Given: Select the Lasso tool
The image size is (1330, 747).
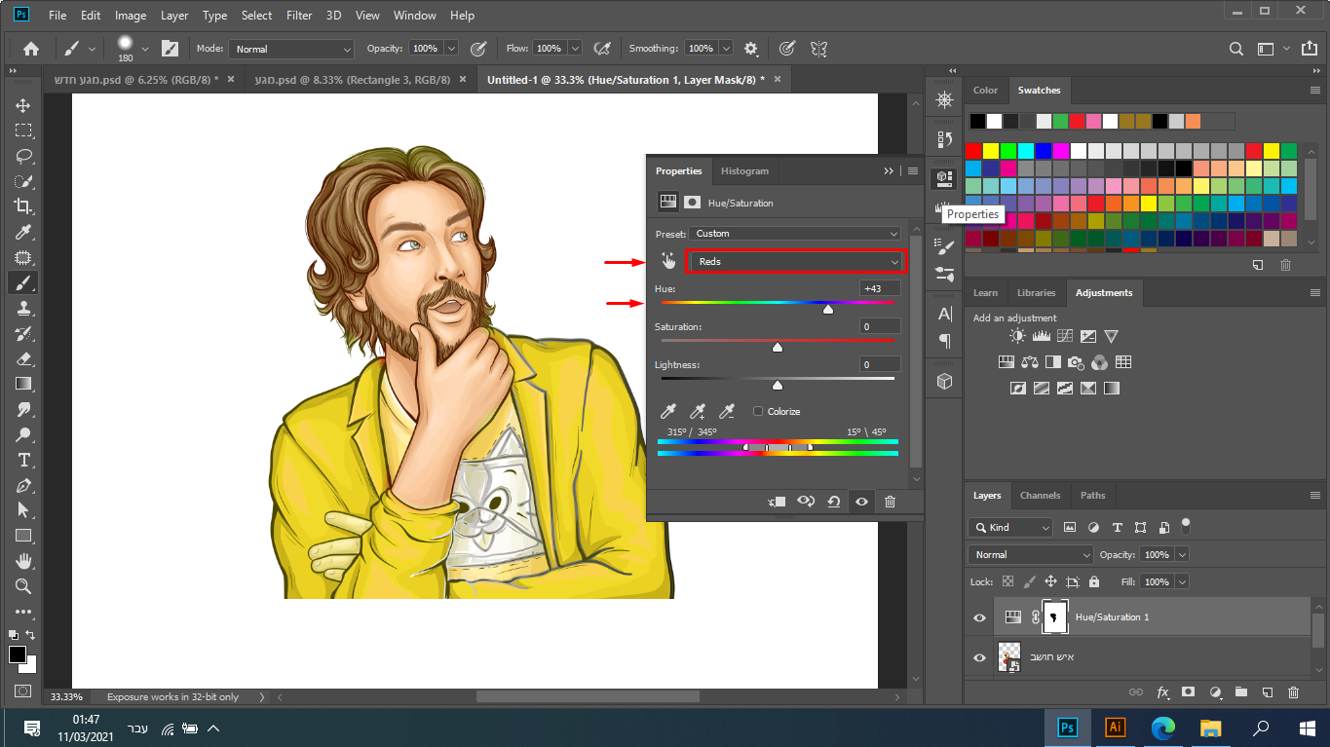Looking at the screenshot, I should click(23, 156).
